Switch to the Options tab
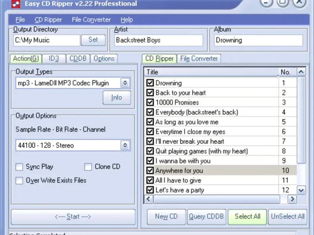 click(x=104, y=58)
